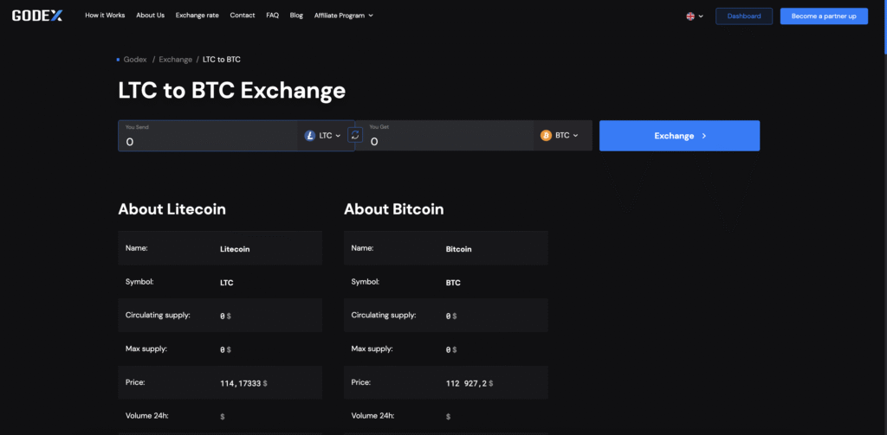The width and height of the screenshot is (887, 435).
Task: Click the BTC symbol value in table
Action: tap(453, 283)
